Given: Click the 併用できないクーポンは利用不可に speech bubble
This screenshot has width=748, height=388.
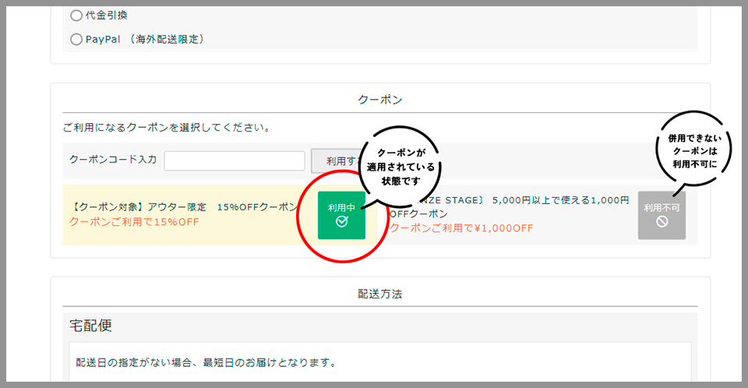Looking at the screenshot, I should tap(693, 151).
